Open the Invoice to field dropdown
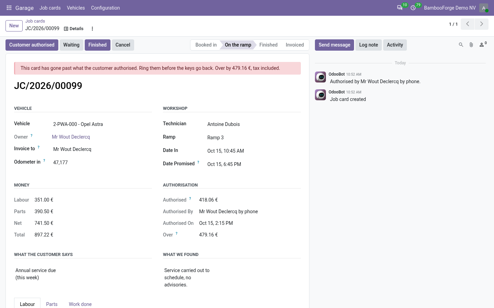Screen dimensions: 494x308 102,149
